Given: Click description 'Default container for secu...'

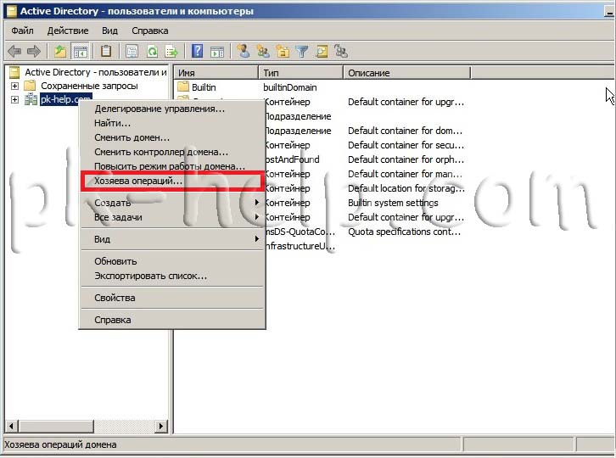Looking at the screenshot, I should tap(406, 145).
